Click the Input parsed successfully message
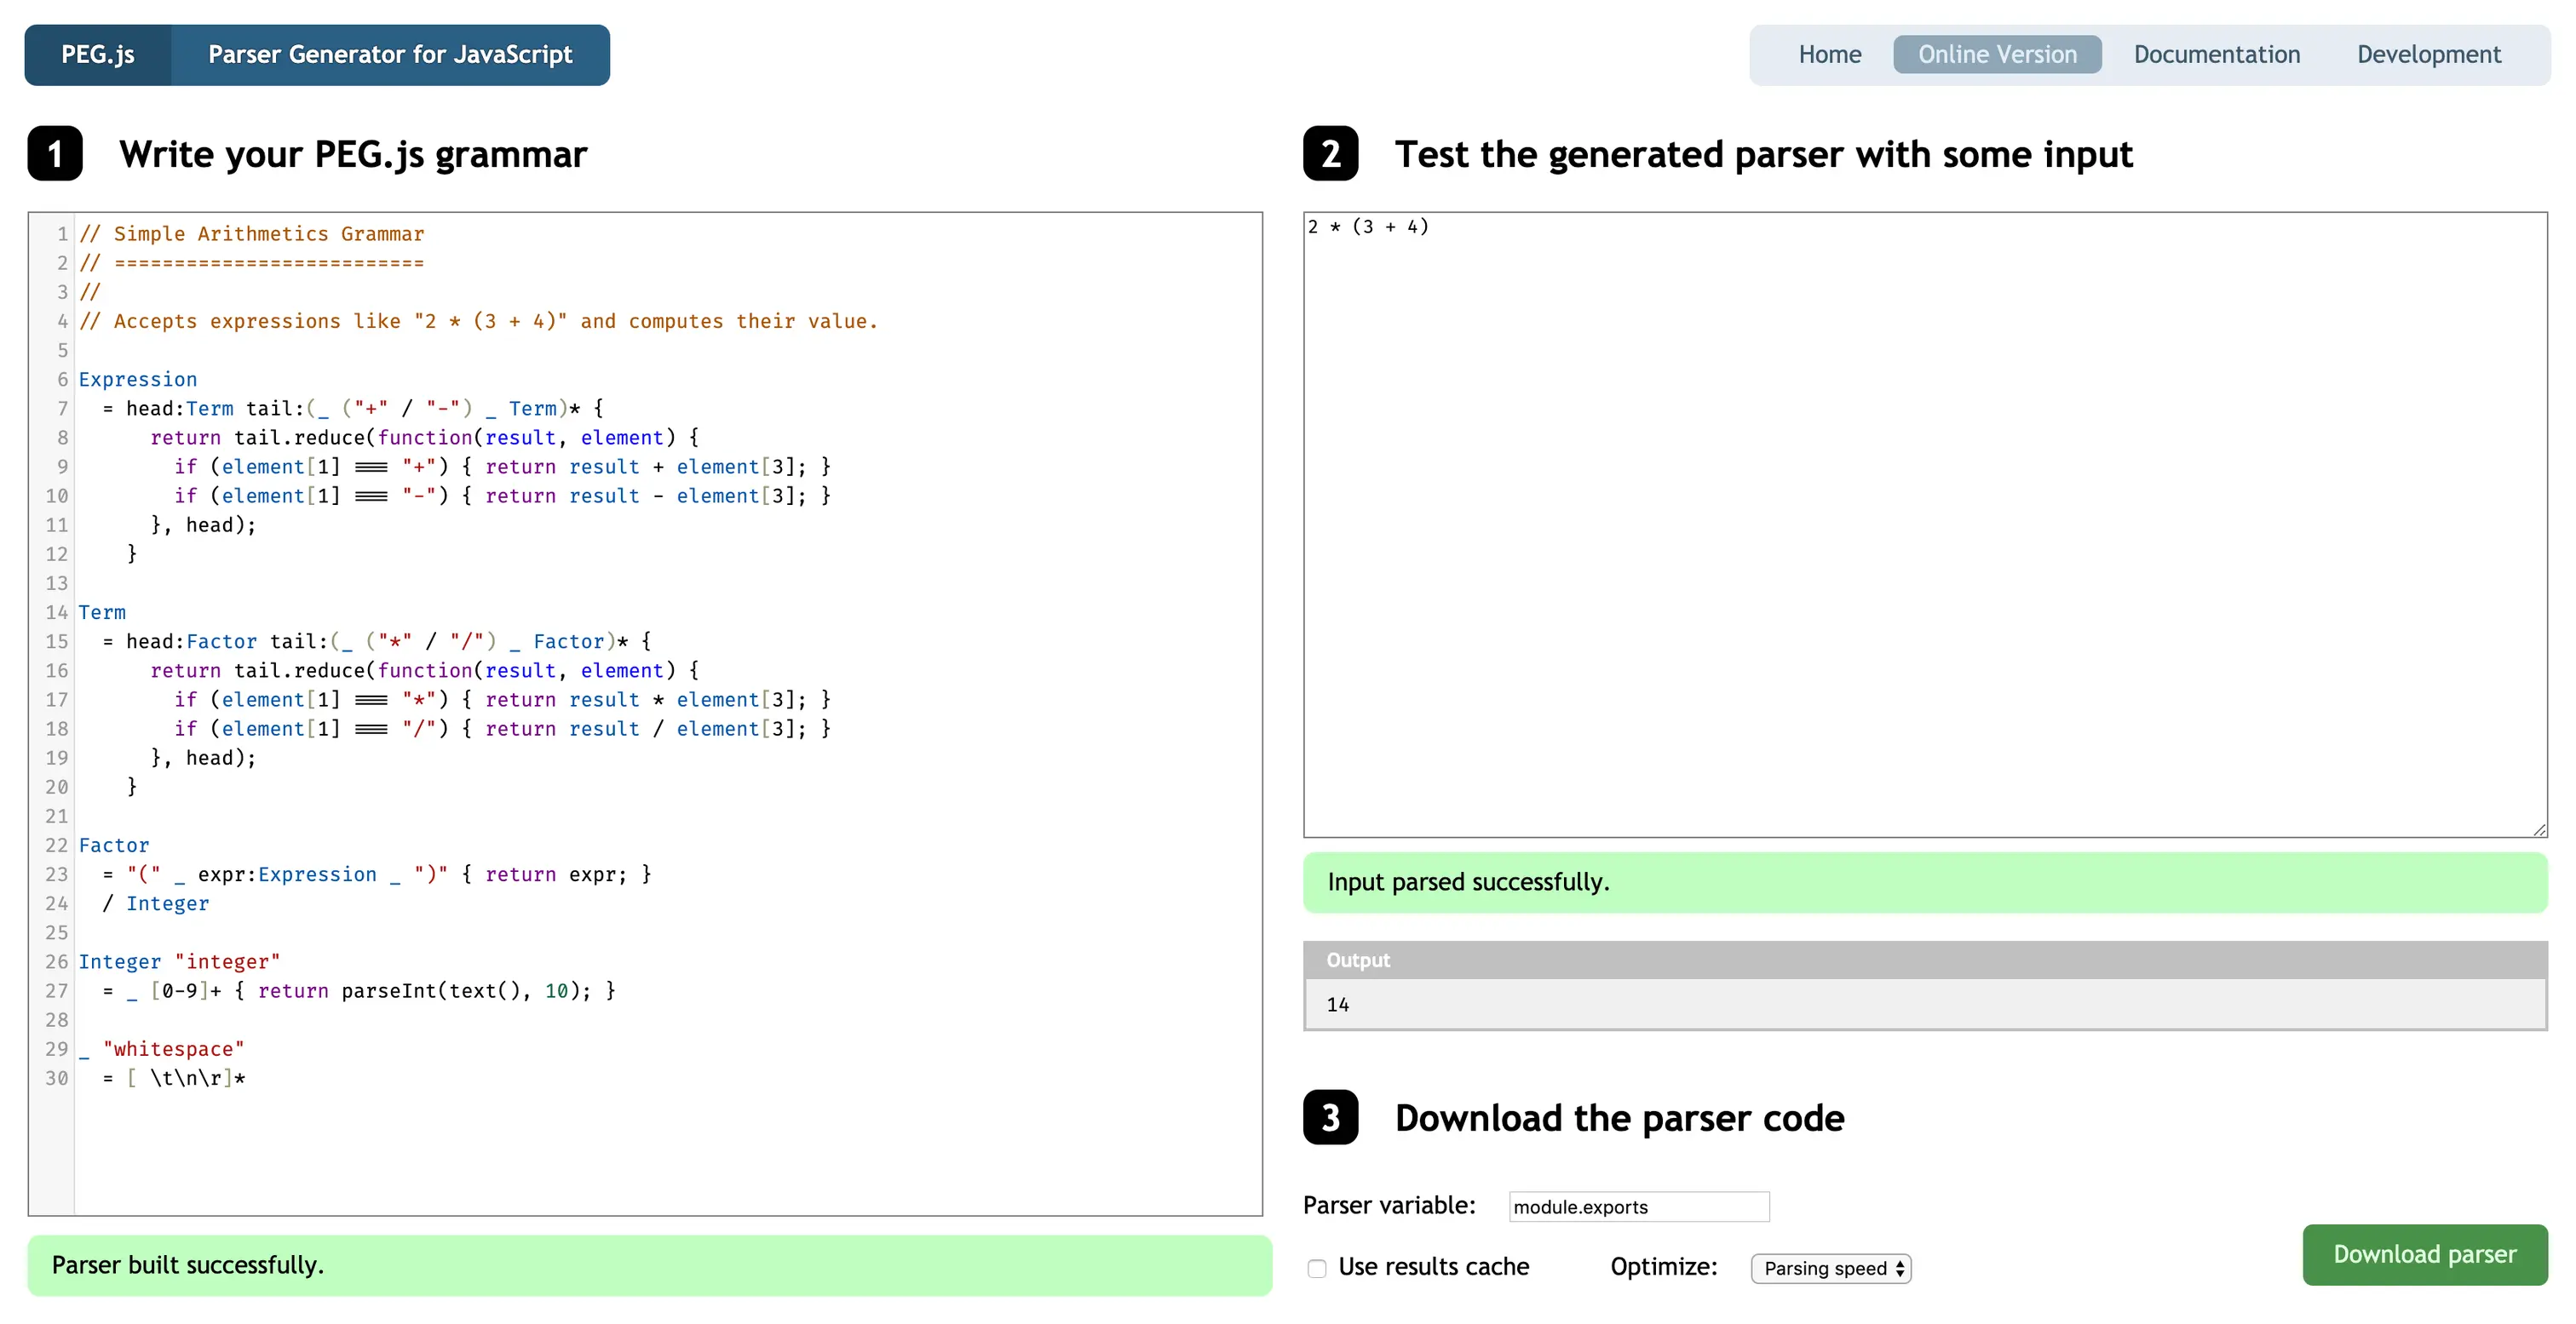 (1467, 882)
